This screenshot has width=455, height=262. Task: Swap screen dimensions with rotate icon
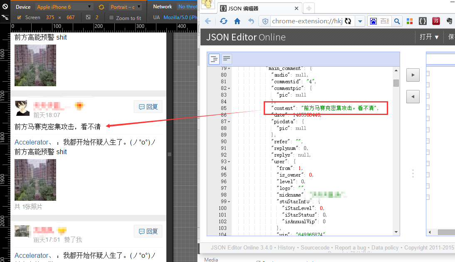pyautogui.click(x=101, y=7)
